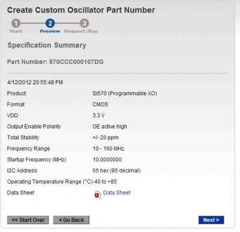Click the step 3 Request/Buy circle
This screenshot has width=240, height=232.
[84, 23]
